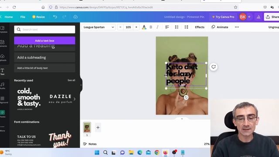Open the Templates sidebar tab
This screenshot has height=157, width=279.
point(3,29)
